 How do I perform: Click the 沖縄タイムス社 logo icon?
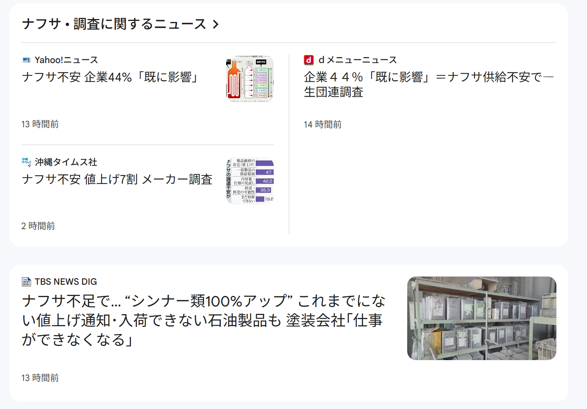(26, 162)
